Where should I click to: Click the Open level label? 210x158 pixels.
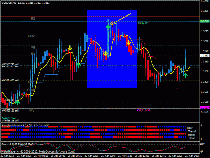(31, 90)
